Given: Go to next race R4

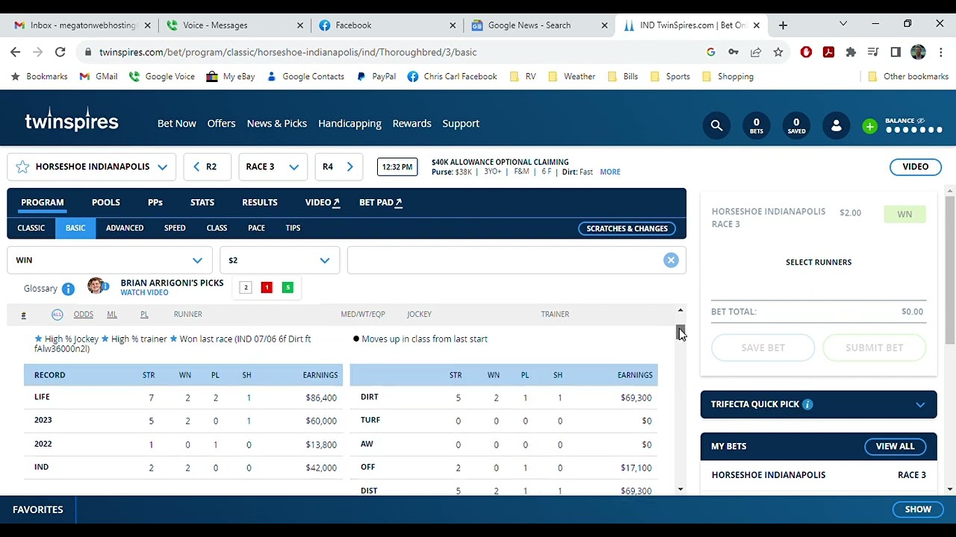Looking at the screenshot, I should point(338,166).
